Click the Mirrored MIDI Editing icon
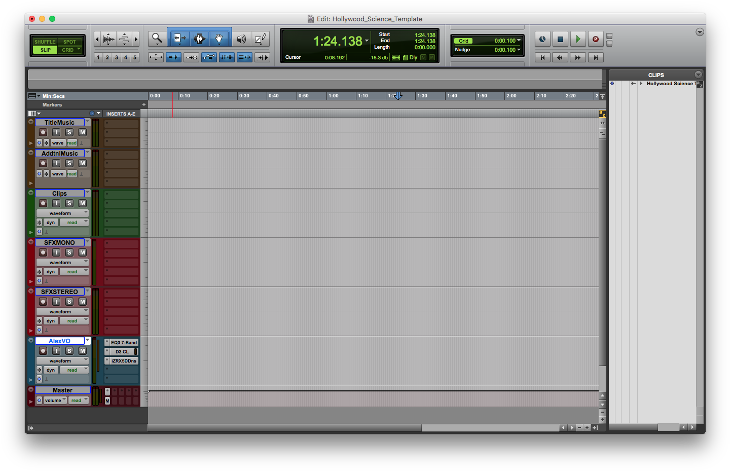This screenshot has height=471, width=730. pos(191,57)
